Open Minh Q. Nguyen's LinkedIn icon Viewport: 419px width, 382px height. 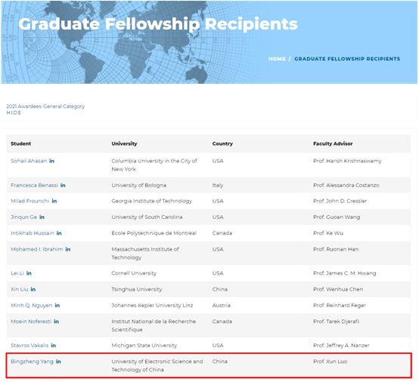57,305
